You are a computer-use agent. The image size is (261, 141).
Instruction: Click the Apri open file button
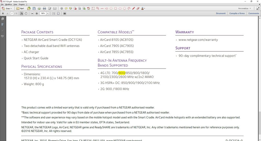pos(20,8)
